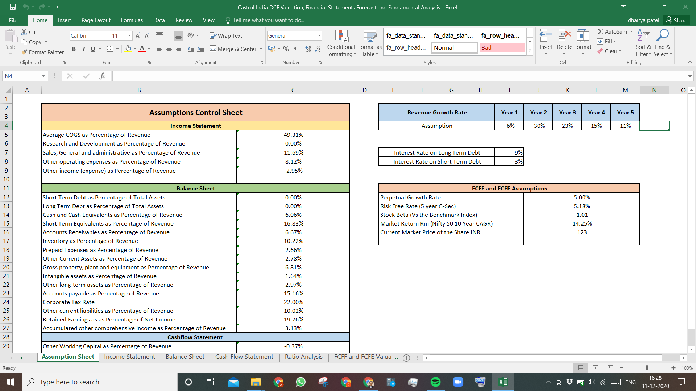
Task: Expand the cell styles gallery
Action: point(530,51)
